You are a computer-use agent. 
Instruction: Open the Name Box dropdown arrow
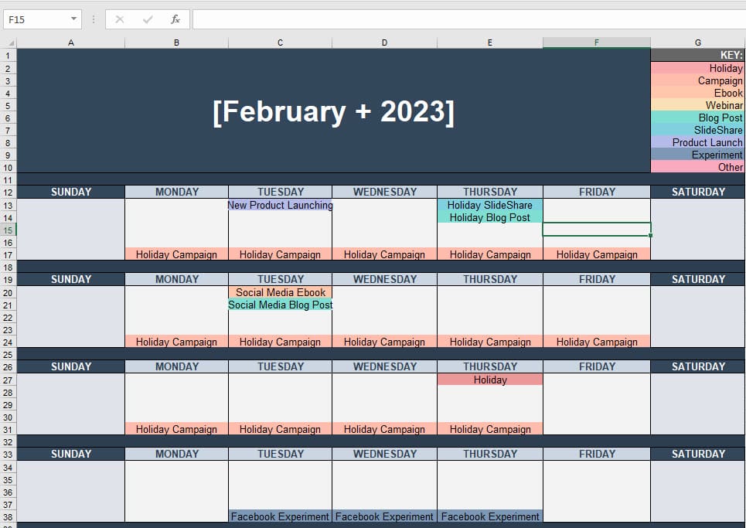click(73, 19)
